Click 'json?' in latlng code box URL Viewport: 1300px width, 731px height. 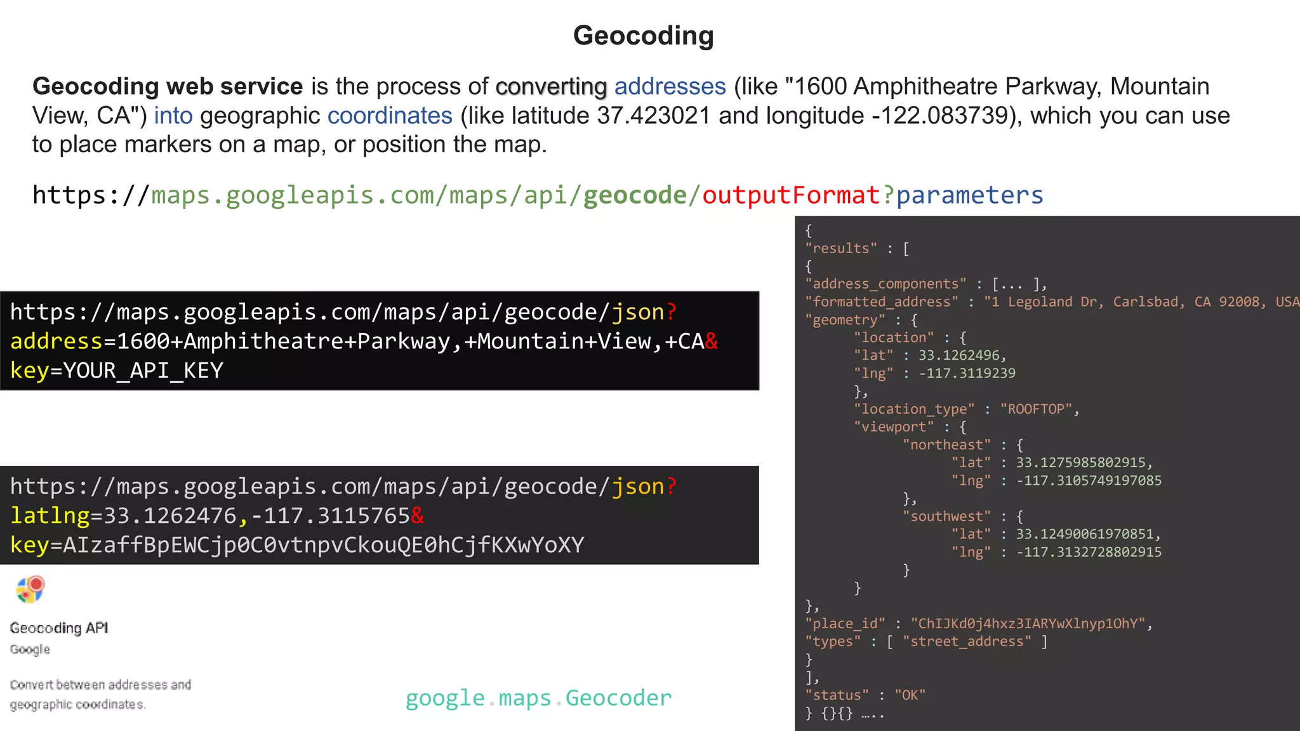coord(644,487)
